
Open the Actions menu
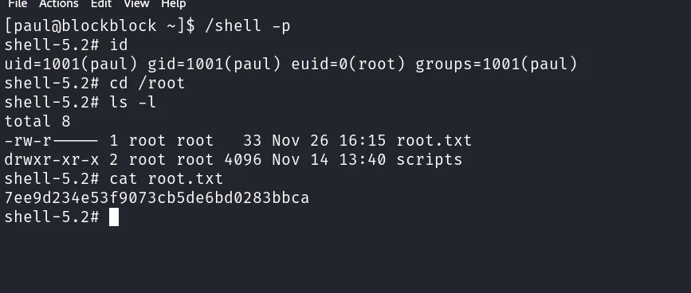pos(59,4)
